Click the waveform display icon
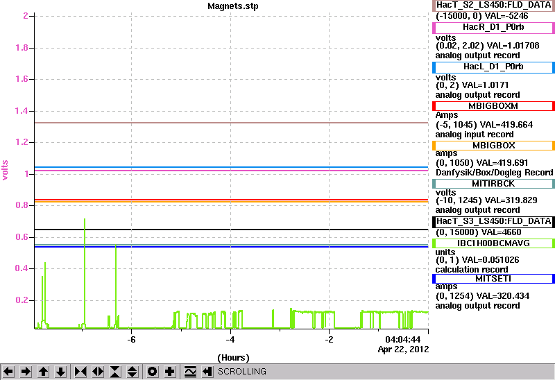The width and height of the screenshot is (555, 380). click(190, 372)
